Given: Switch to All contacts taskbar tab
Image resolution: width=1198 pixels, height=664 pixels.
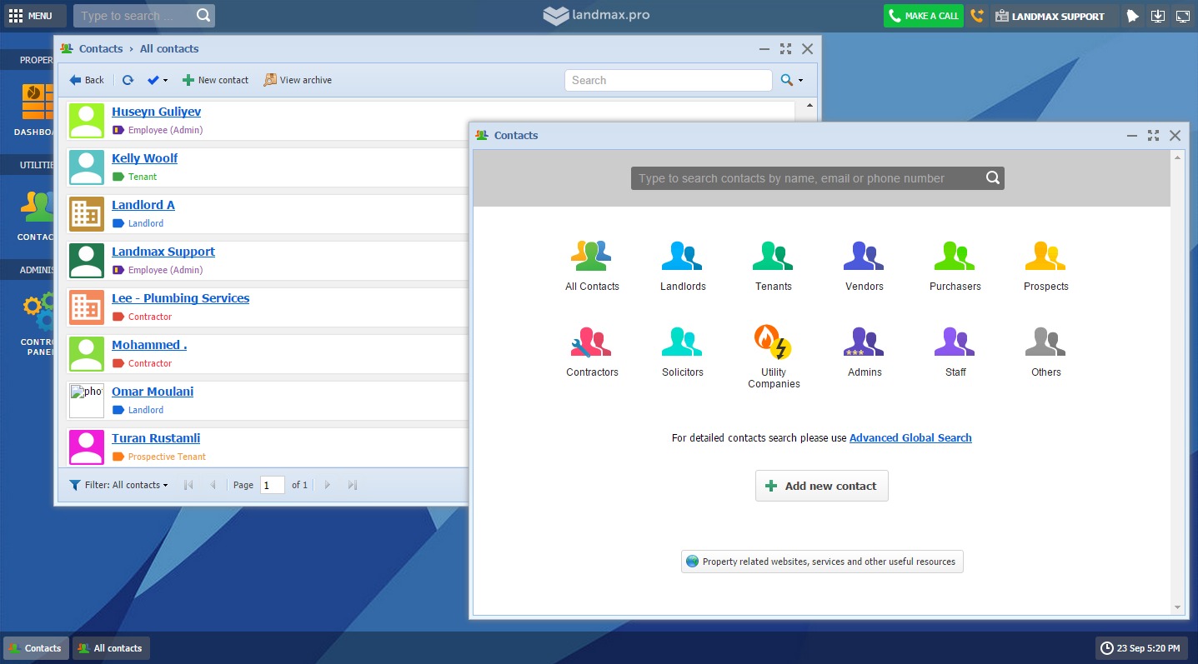Looking at the screenshot, I should (110, 648).
